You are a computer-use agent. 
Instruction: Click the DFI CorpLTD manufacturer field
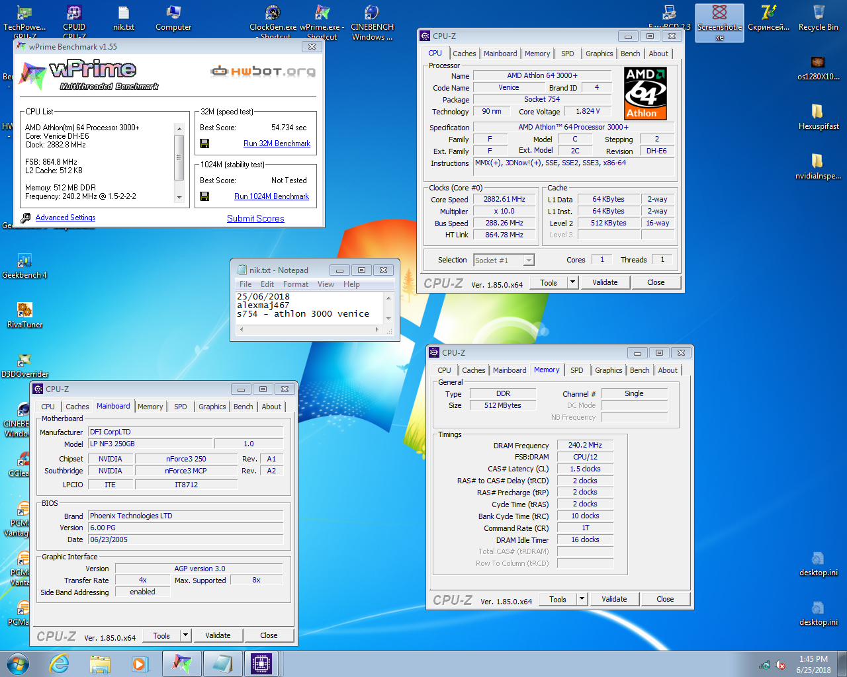click(x=185, y=432)
